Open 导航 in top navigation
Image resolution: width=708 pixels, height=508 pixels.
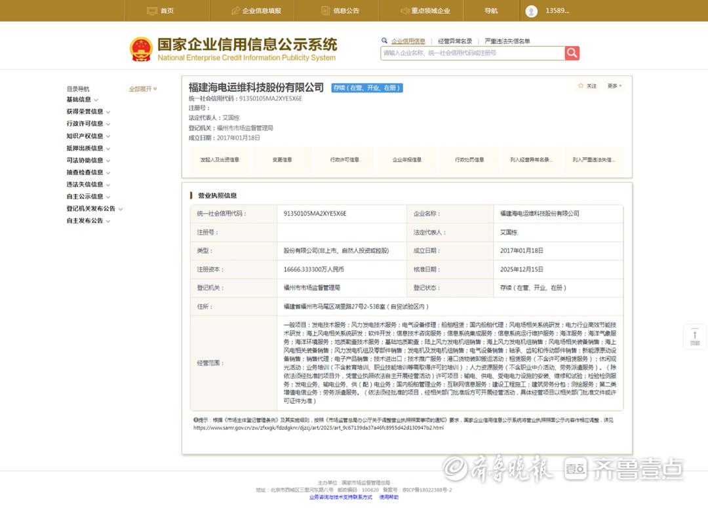[x=491, y=11]
